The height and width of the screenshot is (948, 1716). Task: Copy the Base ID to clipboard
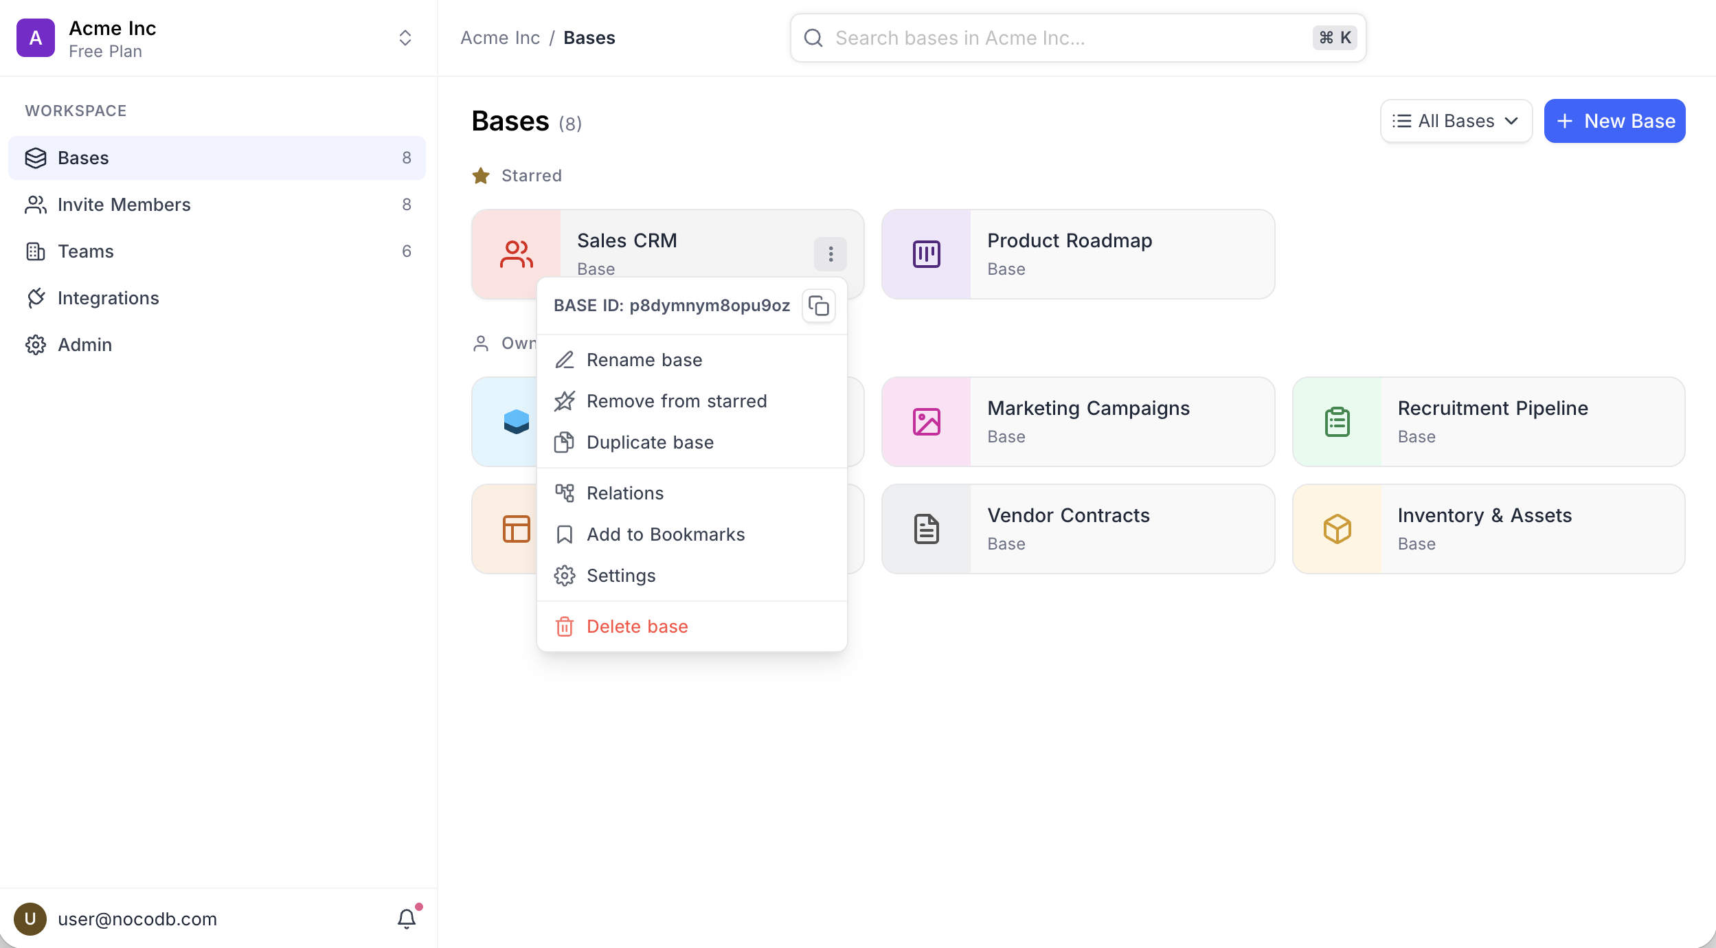coord(819,306)
